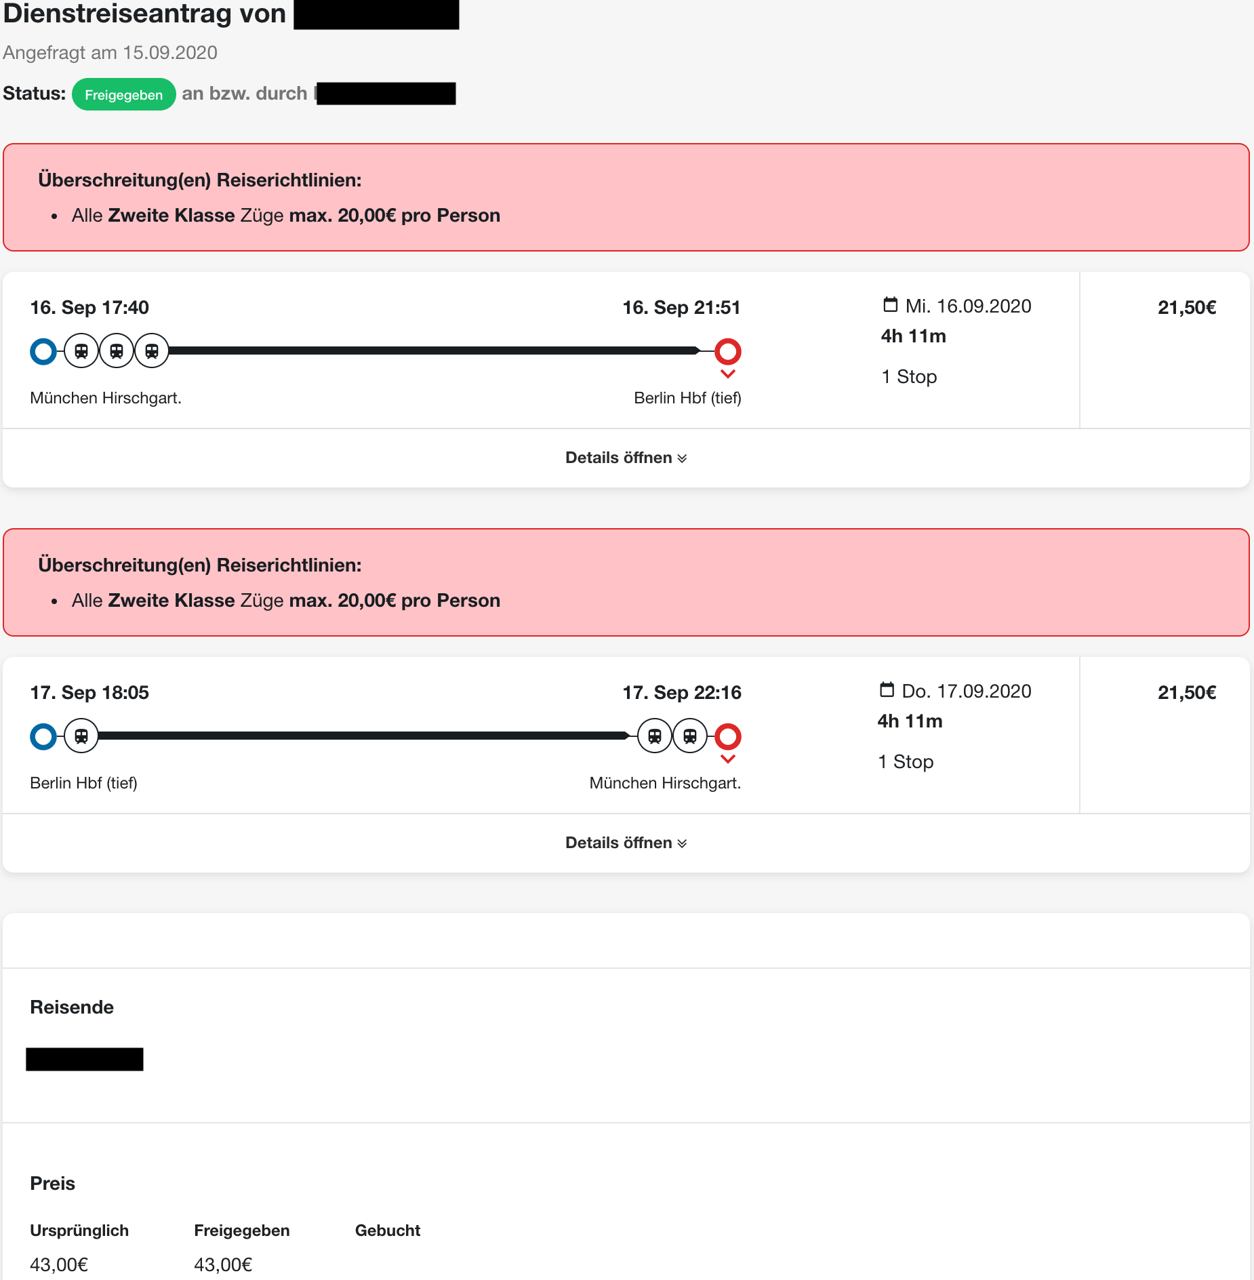This screenshot has width=1254, height=1280.
Task: Click the 21,50€ price of return trip
Action: point(1187,693)
